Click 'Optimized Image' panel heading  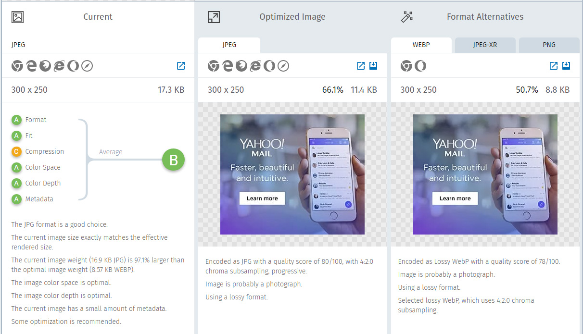pos(292,17)
